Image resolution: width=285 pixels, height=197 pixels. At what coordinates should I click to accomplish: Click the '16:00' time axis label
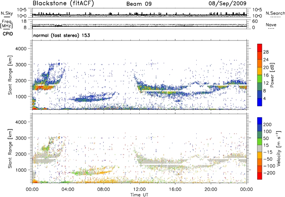[175, 190]
